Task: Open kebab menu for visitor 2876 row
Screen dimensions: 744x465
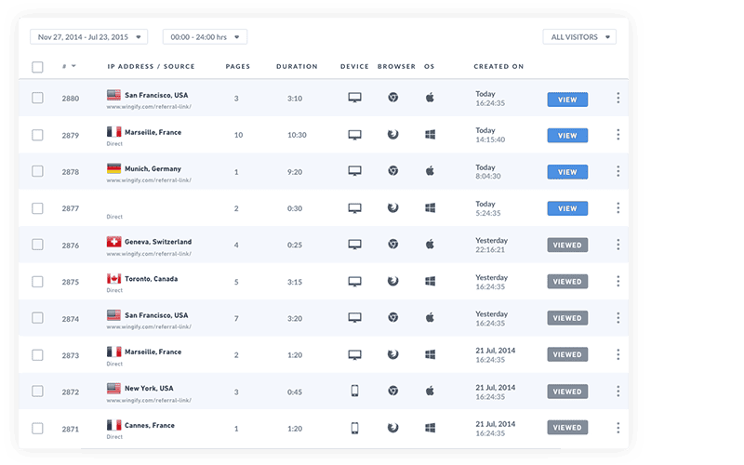Action: tap(618, 245)
